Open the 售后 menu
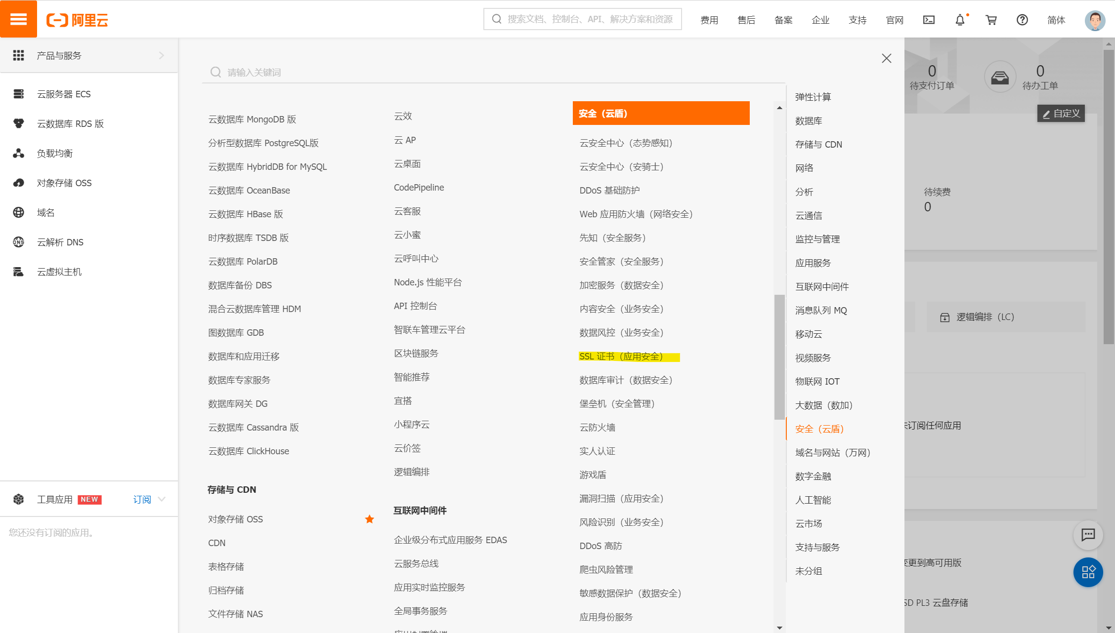 pos(746,20)
